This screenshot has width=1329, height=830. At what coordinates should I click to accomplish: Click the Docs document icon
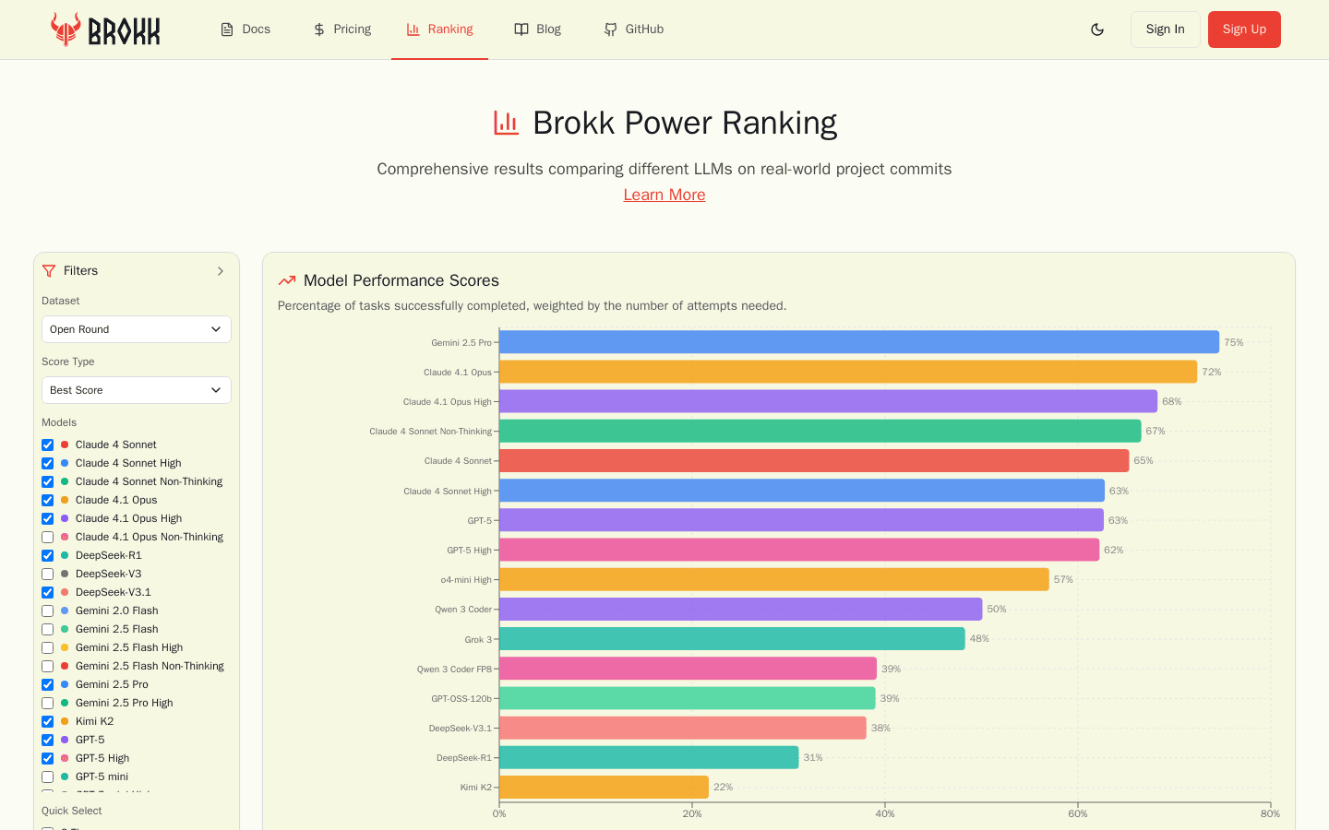pyautogui.click(x=227, y=30)
